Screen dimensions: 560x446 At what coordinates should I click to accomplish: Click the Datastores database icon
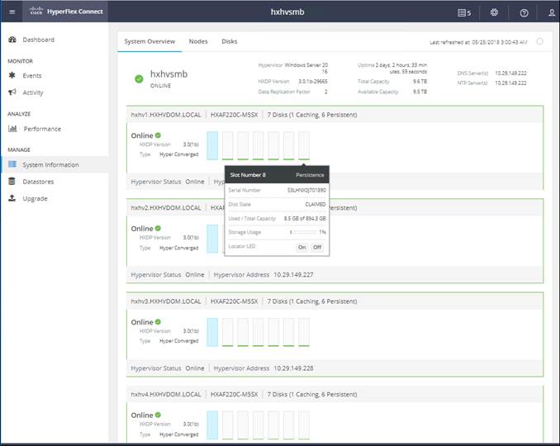(x=12, y=182)
